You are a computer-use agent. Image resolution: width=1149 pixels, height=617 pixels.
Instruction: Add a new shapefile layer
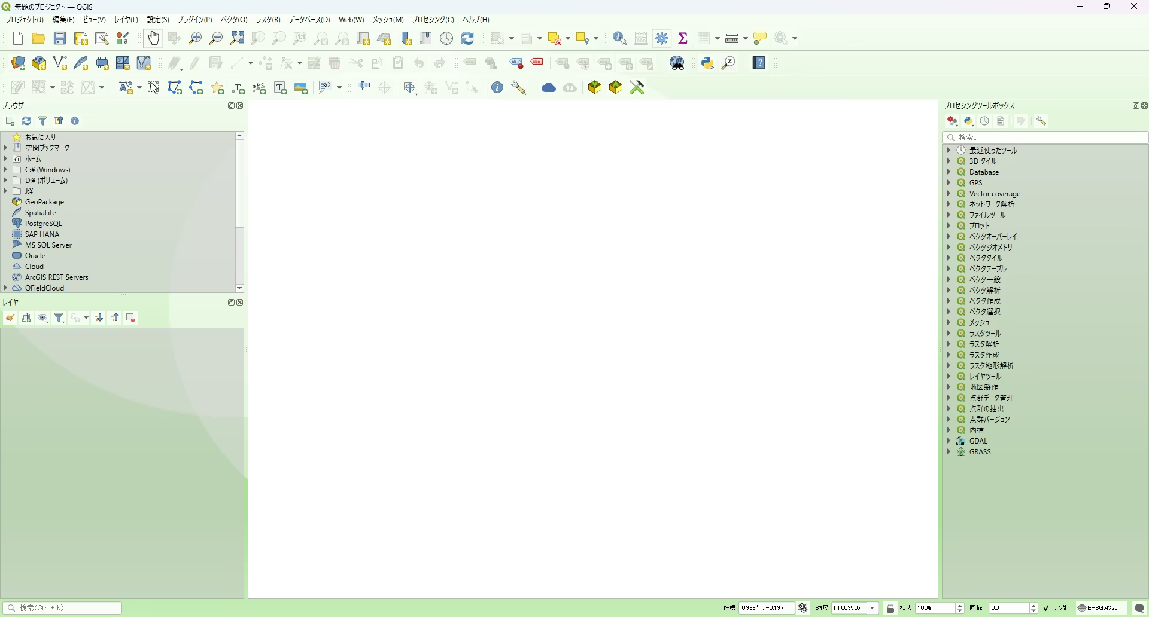pyautogui.click(x=60, y=63)
